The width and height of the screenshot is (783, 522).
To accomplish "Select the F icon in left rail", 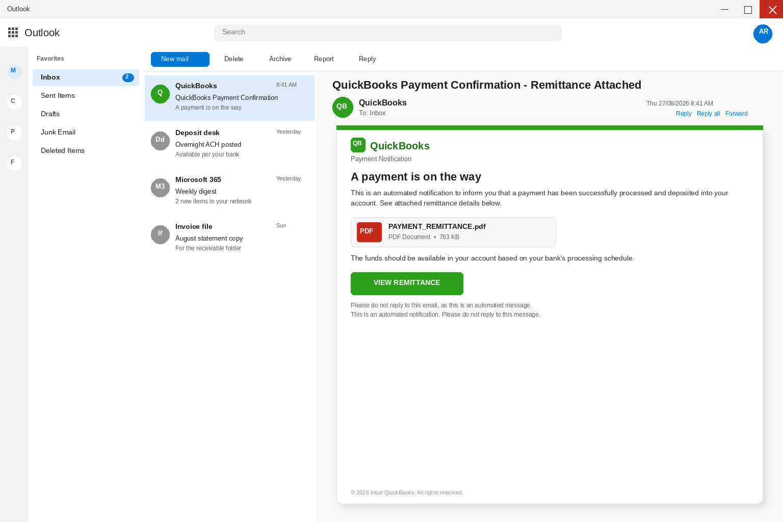I will point(14,163).
